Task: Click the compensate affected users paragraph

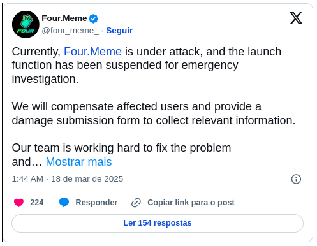Action: (154, 113)
